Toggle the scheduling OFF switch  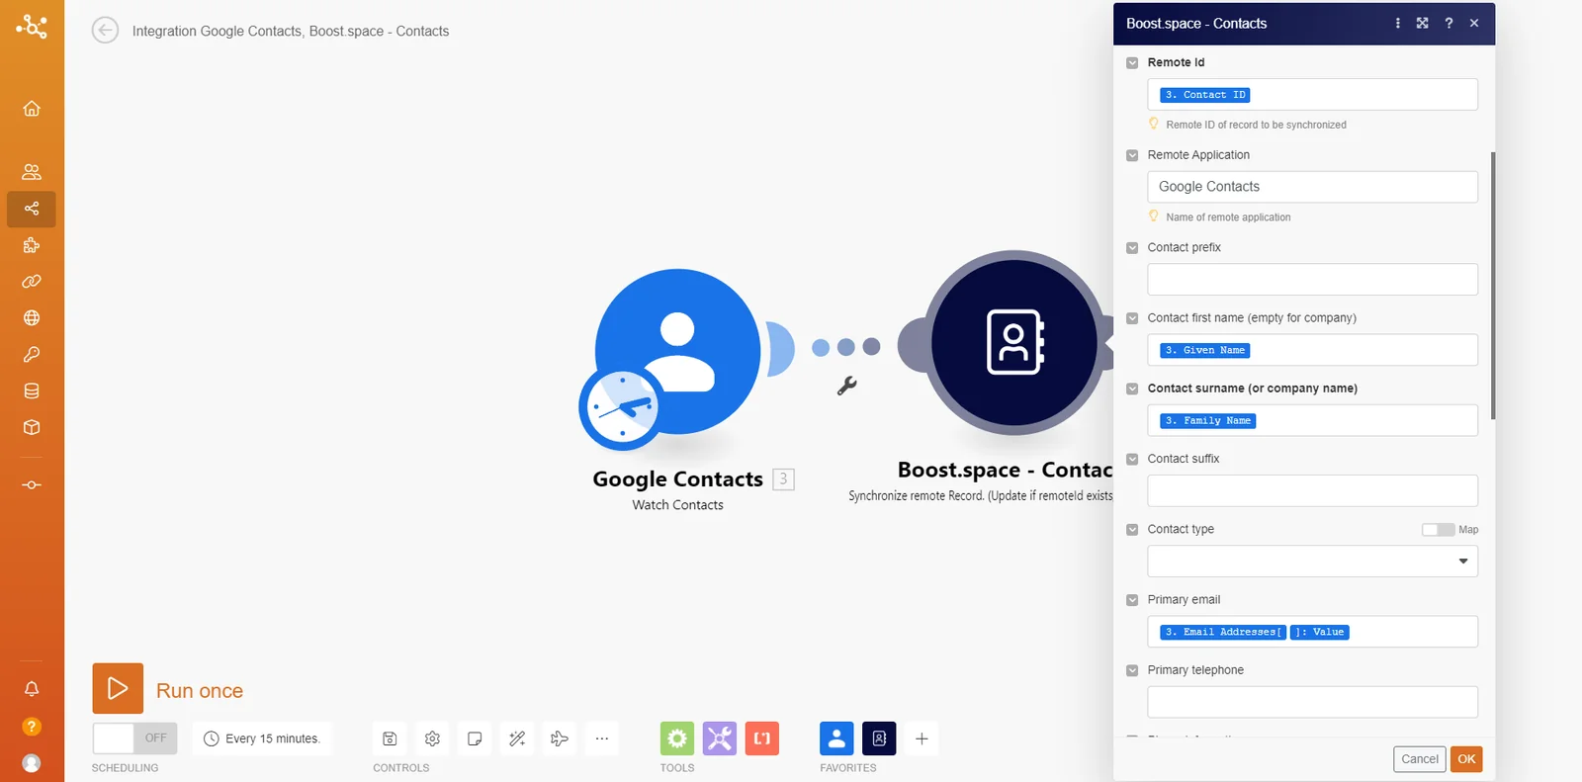[134, 739]
